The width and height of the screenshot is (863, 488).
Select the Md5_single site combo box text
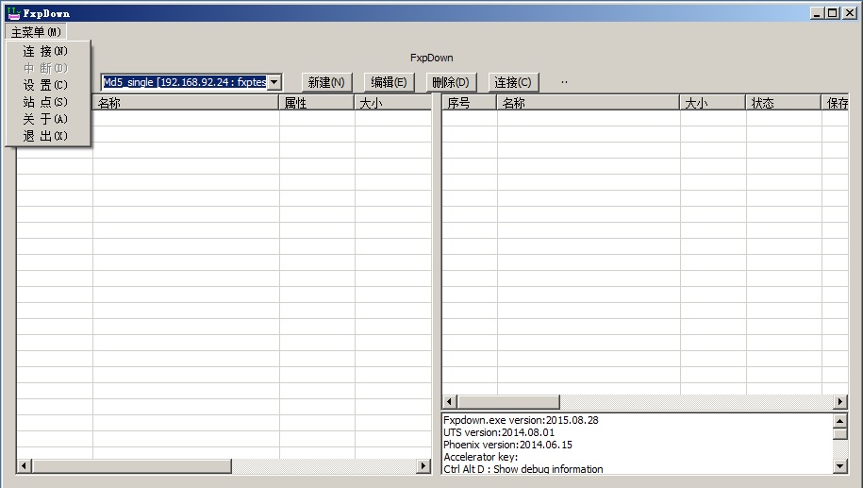click(x=184, y=82)
